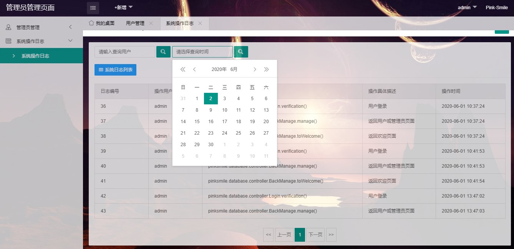Click the 请输入查询用户 input field
514x249 pixels.
125,52
